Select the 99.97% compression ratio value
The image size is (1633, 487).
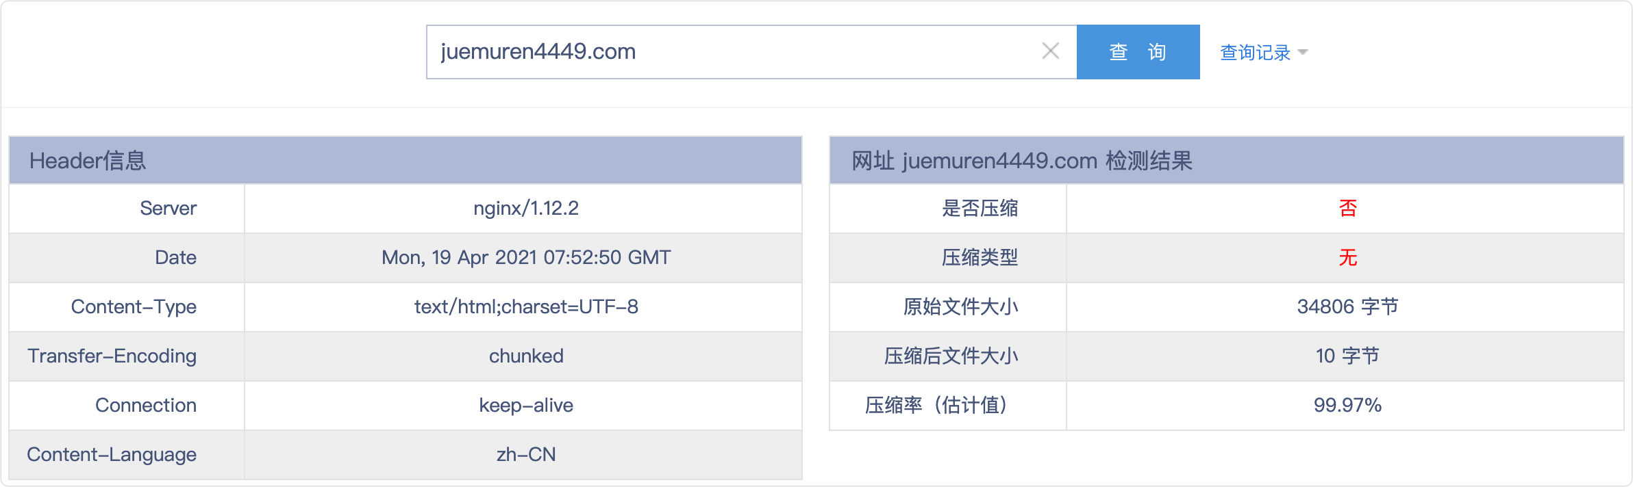(1346, 406)
